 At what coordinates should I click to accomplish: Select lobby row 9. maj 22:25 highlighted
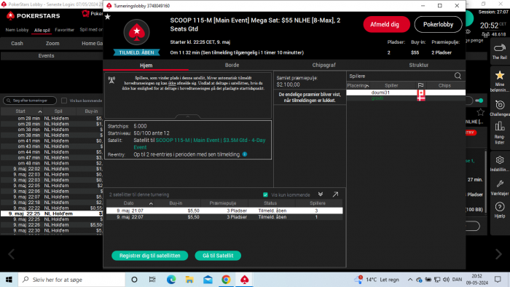coord(52,213)
